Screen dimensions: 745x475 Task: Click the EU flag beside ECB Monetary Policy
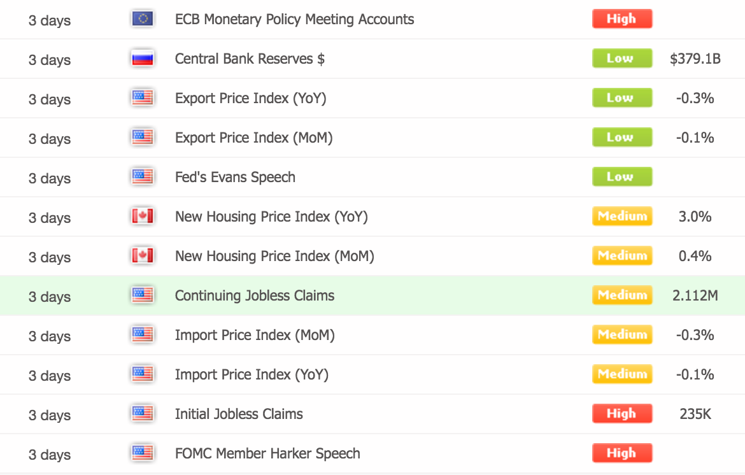coord(143,19)
